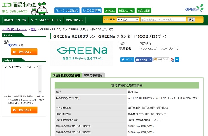Click the Hatena B! bookmark icon

click(177, 59)
